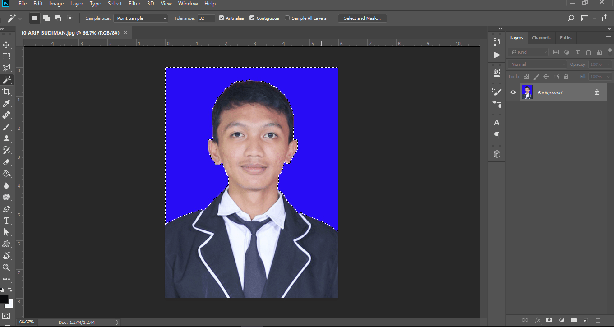The width and height of the screenshot is (614, 327).
Task: Hide the Background layer
Action: pos(512,92)
